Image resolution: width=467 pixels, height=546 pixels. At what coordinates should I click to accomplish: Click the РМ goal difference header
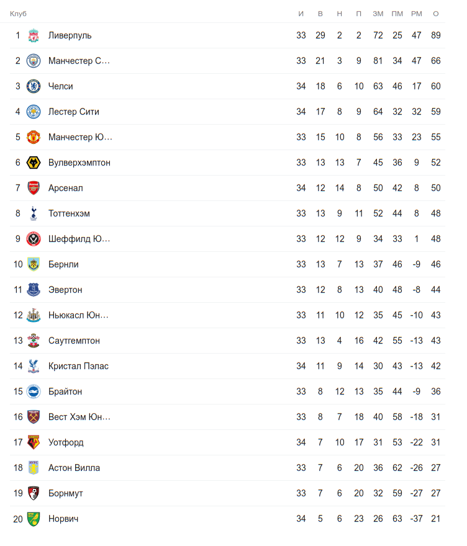(416, 14)
